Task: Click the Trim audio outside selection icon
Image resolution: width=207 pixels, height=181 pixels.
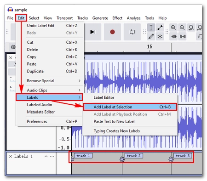Action: pyautogui.click(x=173, y=36)
